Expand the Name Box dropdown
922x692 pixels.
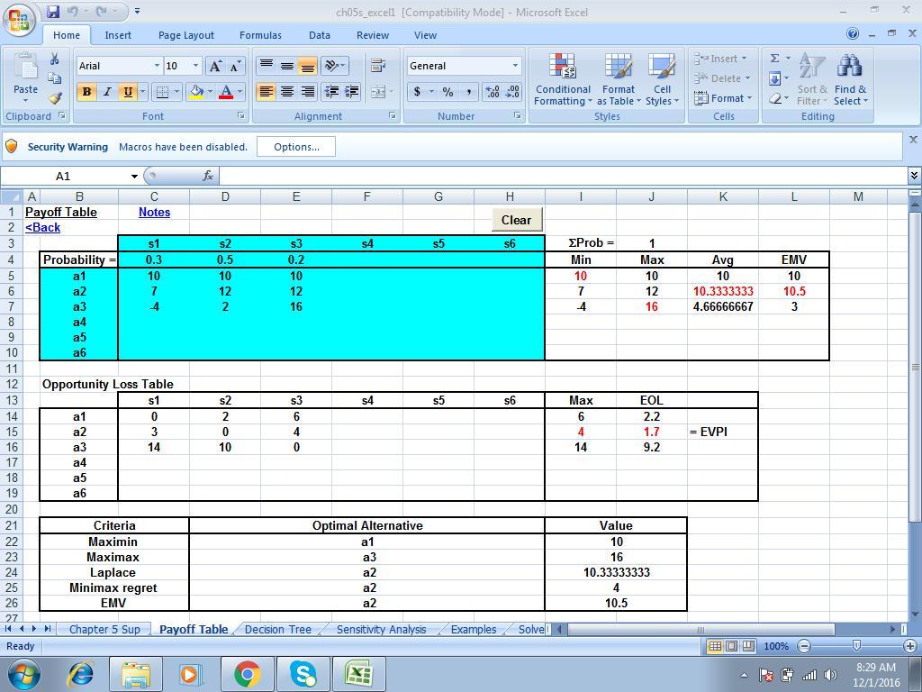pyautogui.click(x=134, y=176)
